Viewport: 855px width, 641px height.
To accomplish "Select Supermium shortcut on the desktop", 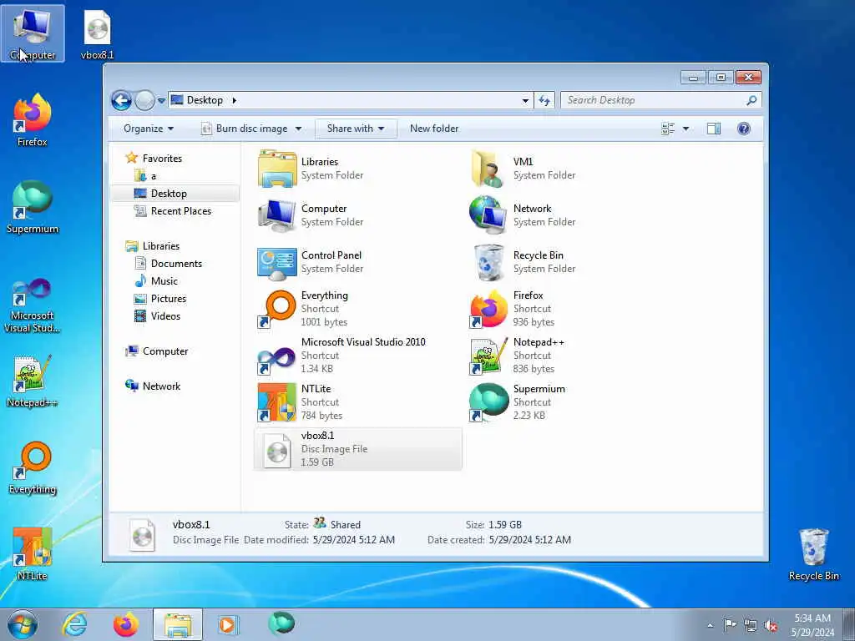I will (x=33, y=207).
